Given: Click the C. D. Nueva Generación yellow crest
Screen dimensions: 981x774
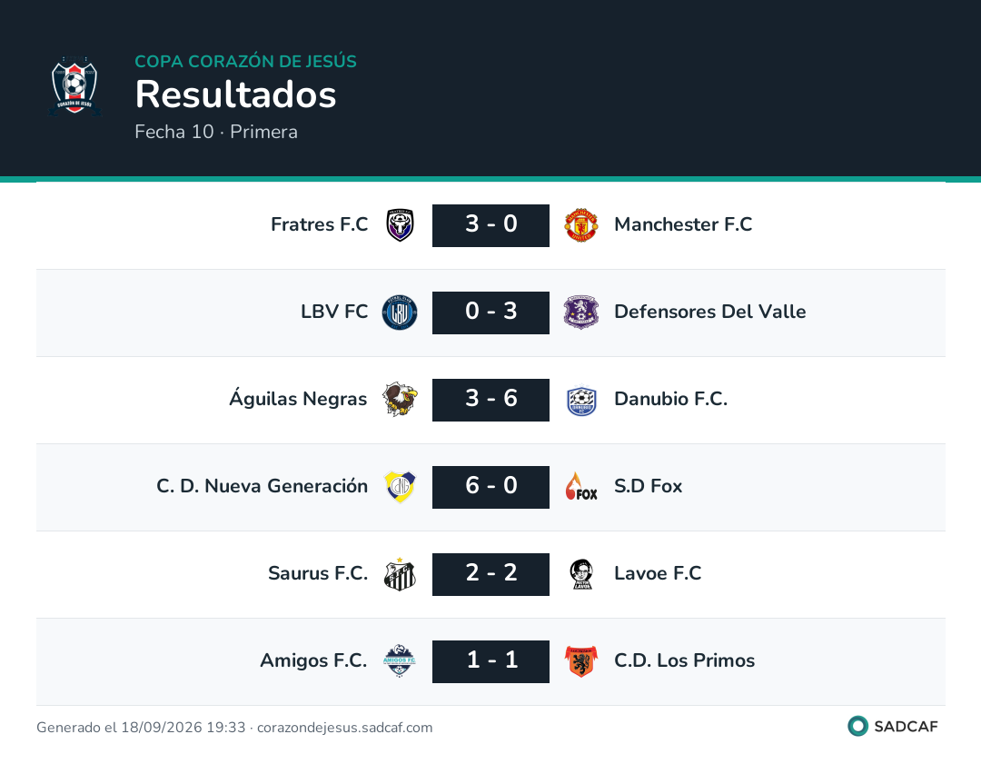Looking at the screenshot, I should 400,487.
